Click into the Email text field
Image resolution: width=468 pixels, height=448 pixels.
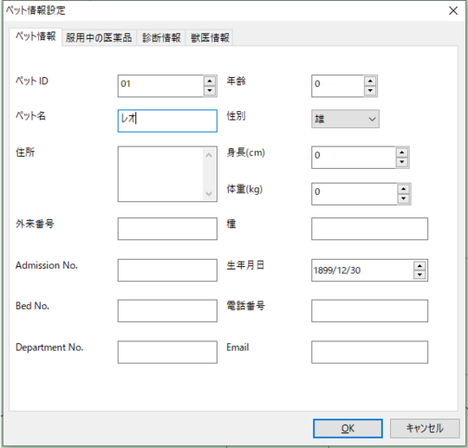pos(369,352)
